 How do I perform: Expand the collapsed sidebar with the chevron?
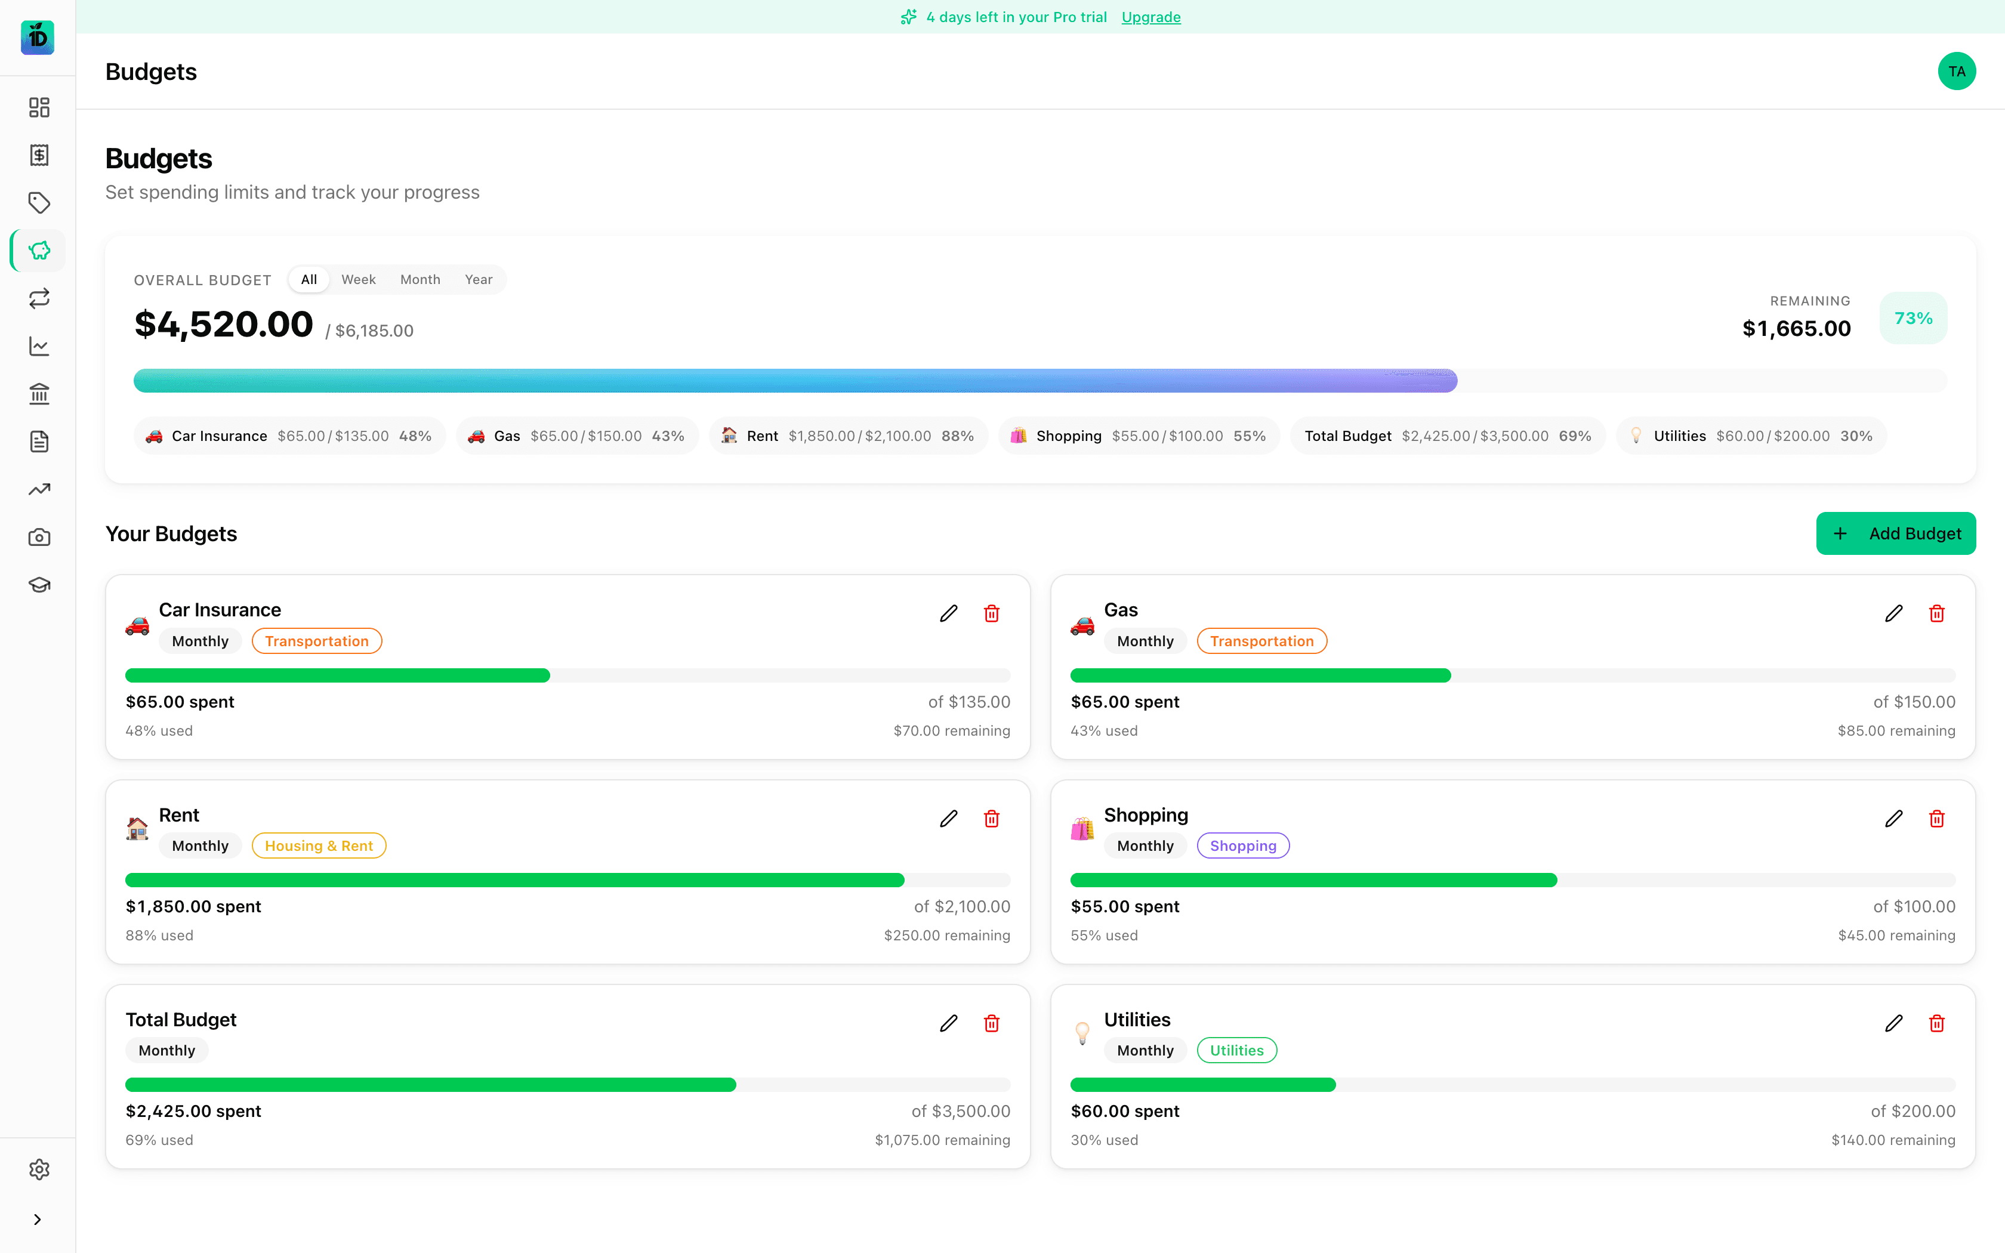click(37, 1219)
